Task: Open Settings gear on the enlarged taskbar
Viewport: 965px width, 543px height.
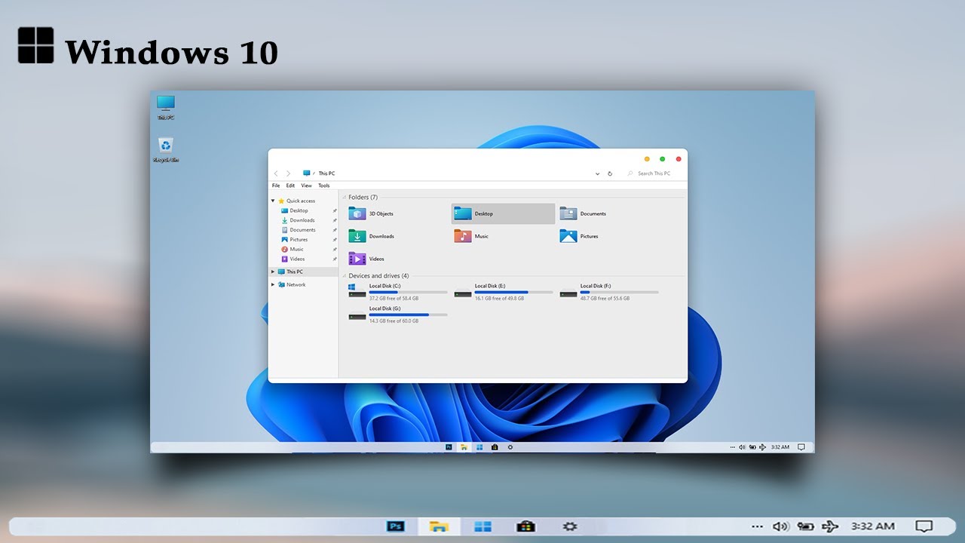Action: click(570, 526)
